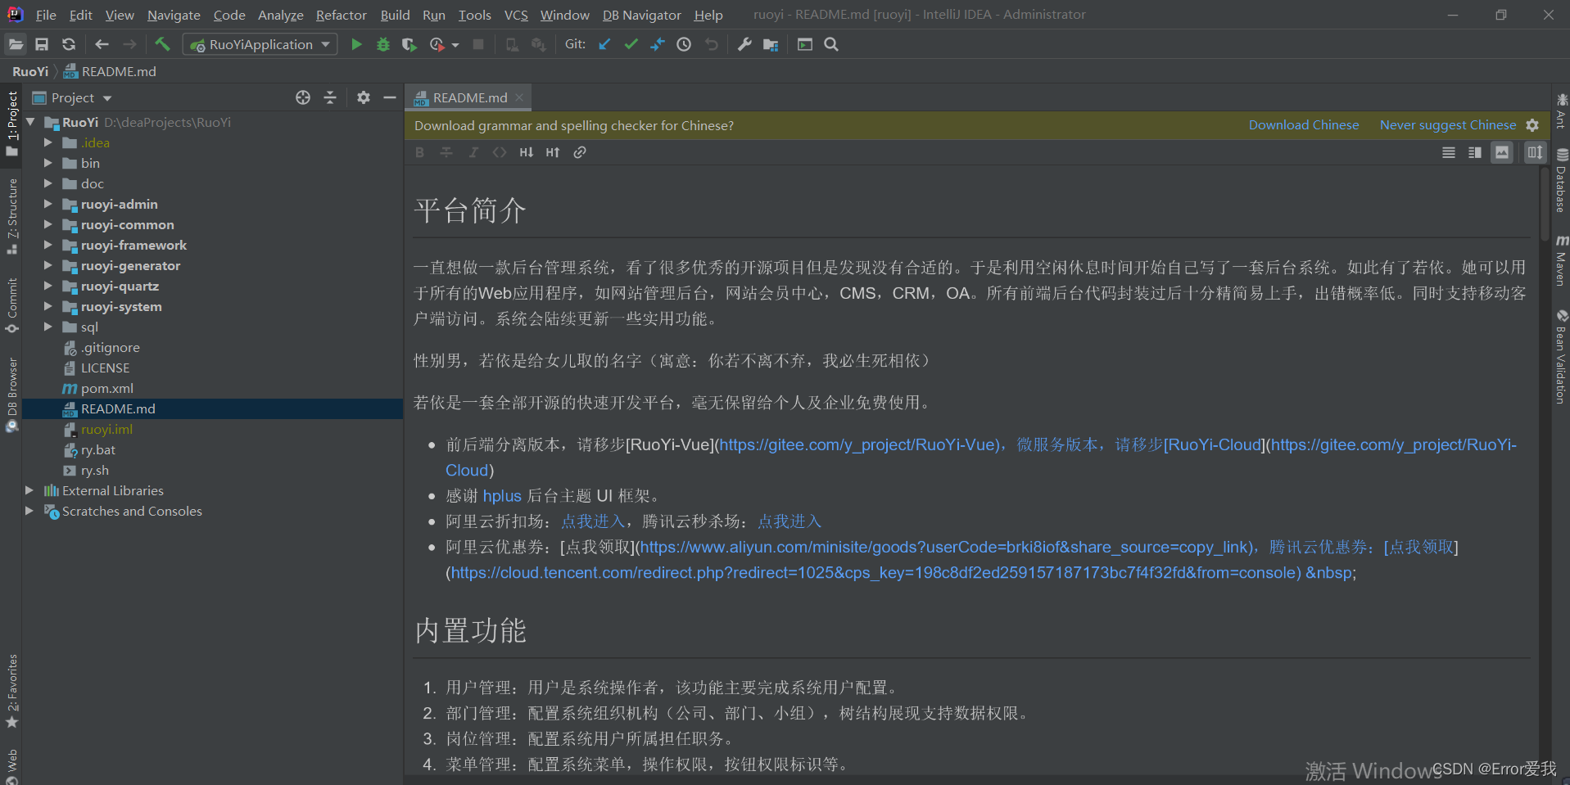Open Project panel gear options
The image size is (1570, 785).
(364, 97)
